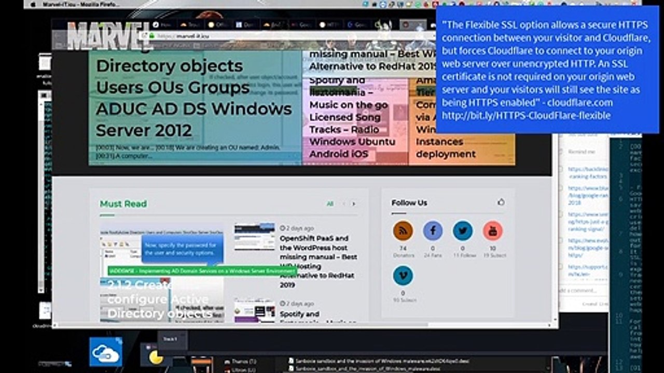Open the OpenShift PaaS article thumbnail
This screenshot has height=373, width=664.
(254, 237)
